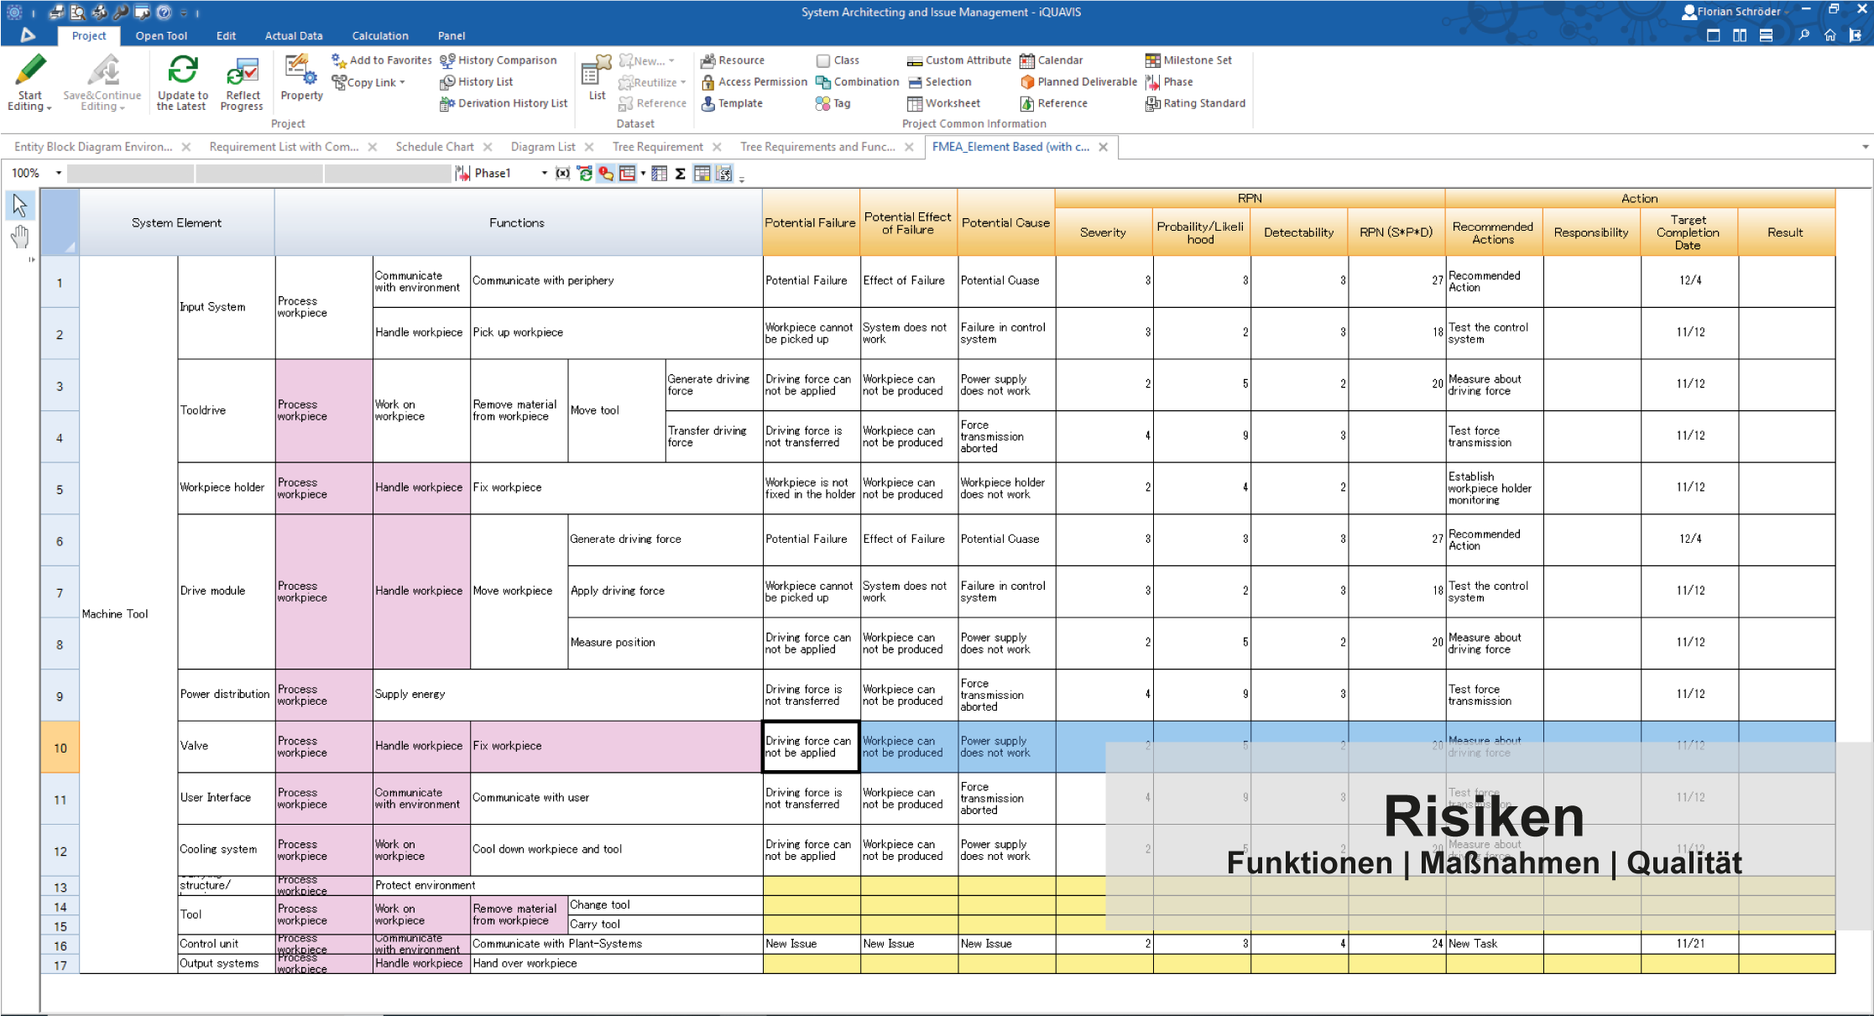Open the Property icon
This screenshot has height=1016, width=1874.
tap(300, 70)
